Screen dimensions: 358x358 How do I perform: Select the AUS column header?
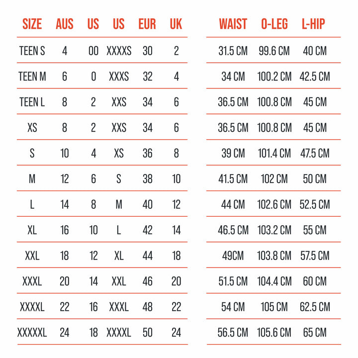coord(65,24)
